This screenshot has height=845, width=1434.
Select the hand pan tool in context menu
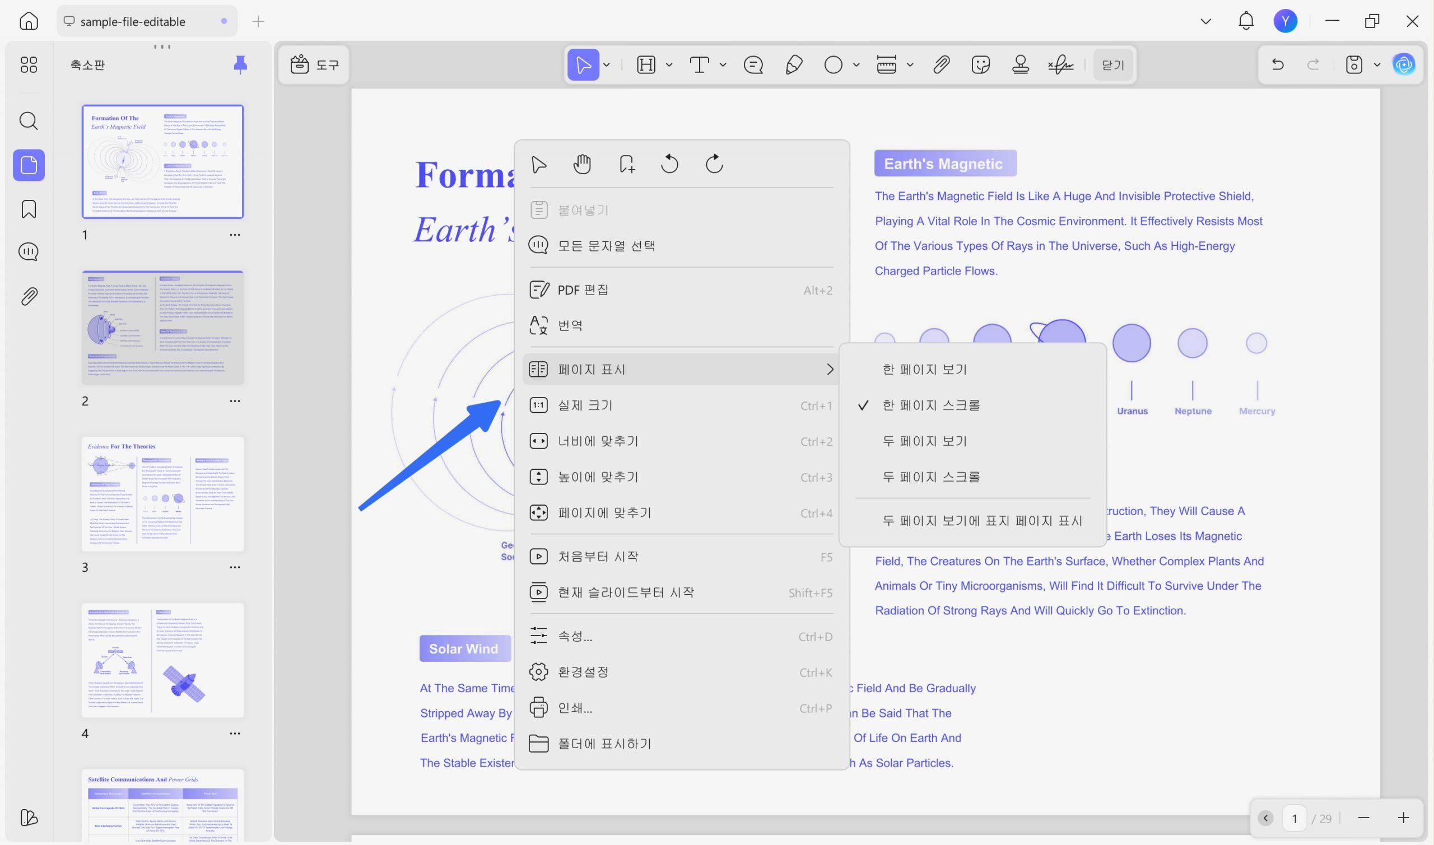pos(582,165)
